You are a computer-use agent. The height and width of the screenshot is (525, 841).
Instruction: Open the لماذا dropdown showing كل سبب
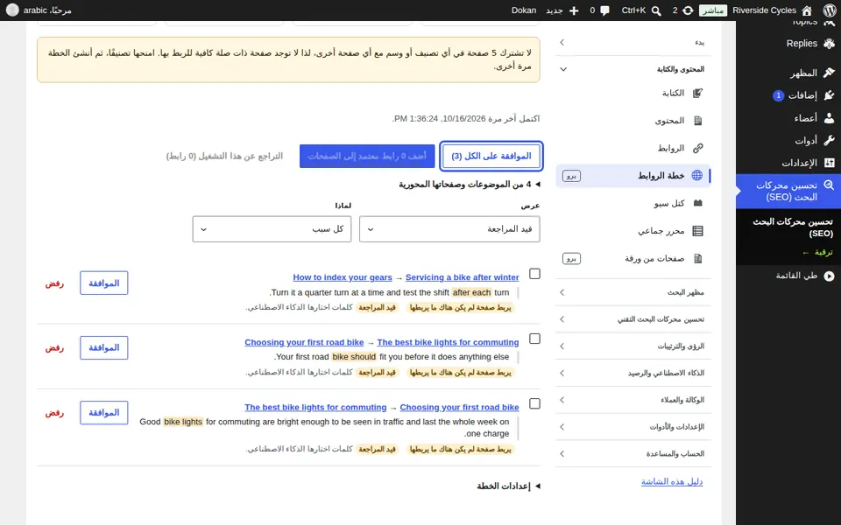[272, 229]
